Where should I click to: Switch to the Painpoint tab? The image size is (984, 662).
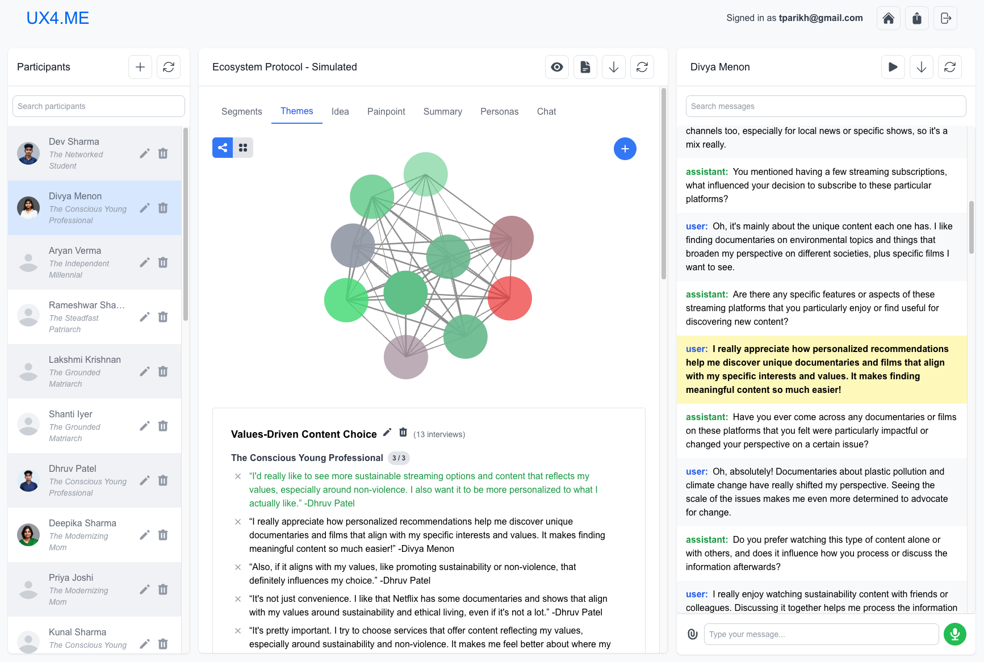pos(386,111)
